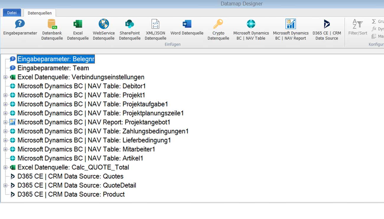This screenshot has height=219, width=384.
Task: Expand the Projekt1 NAV Table node
Action: click(x=5, y=95)
